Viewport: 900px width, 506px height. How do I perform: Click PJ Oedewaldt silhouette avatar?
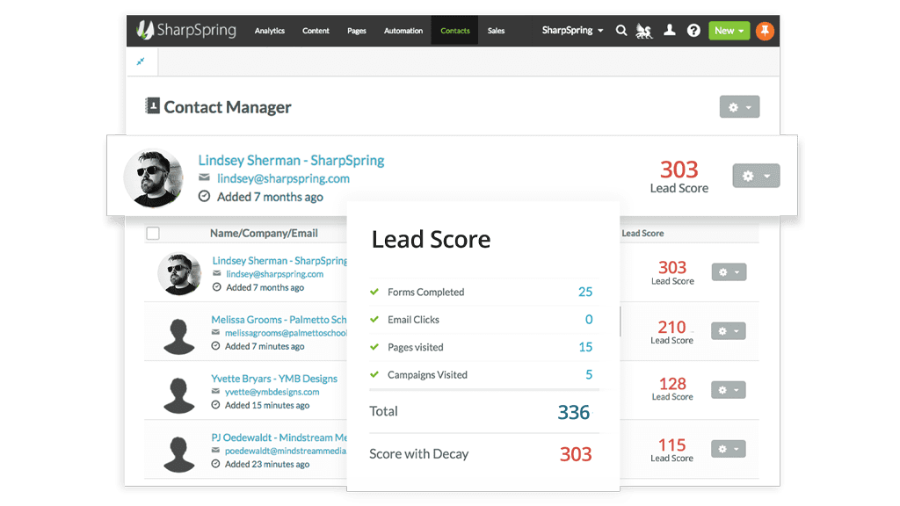179,454
